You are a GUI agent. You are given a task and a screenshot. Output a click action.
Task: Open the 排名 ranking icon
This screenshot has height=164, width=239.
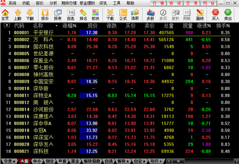click(83, 15)
